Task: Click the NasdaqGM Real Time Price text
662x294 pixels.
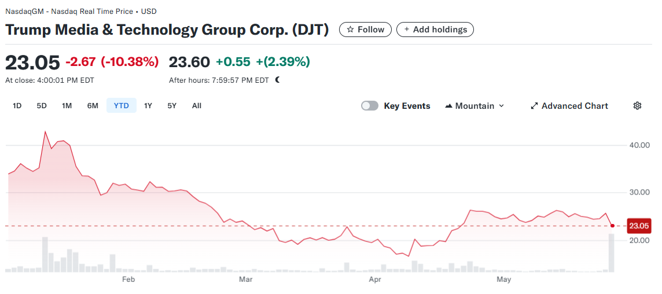Action: pos(80,12)
